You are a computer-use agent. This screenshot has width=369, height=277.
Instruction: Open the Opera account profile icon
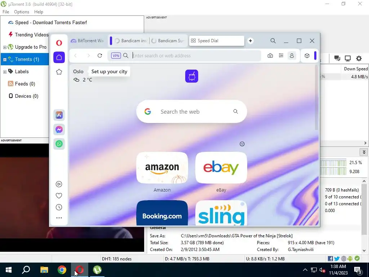click(292, 56)
